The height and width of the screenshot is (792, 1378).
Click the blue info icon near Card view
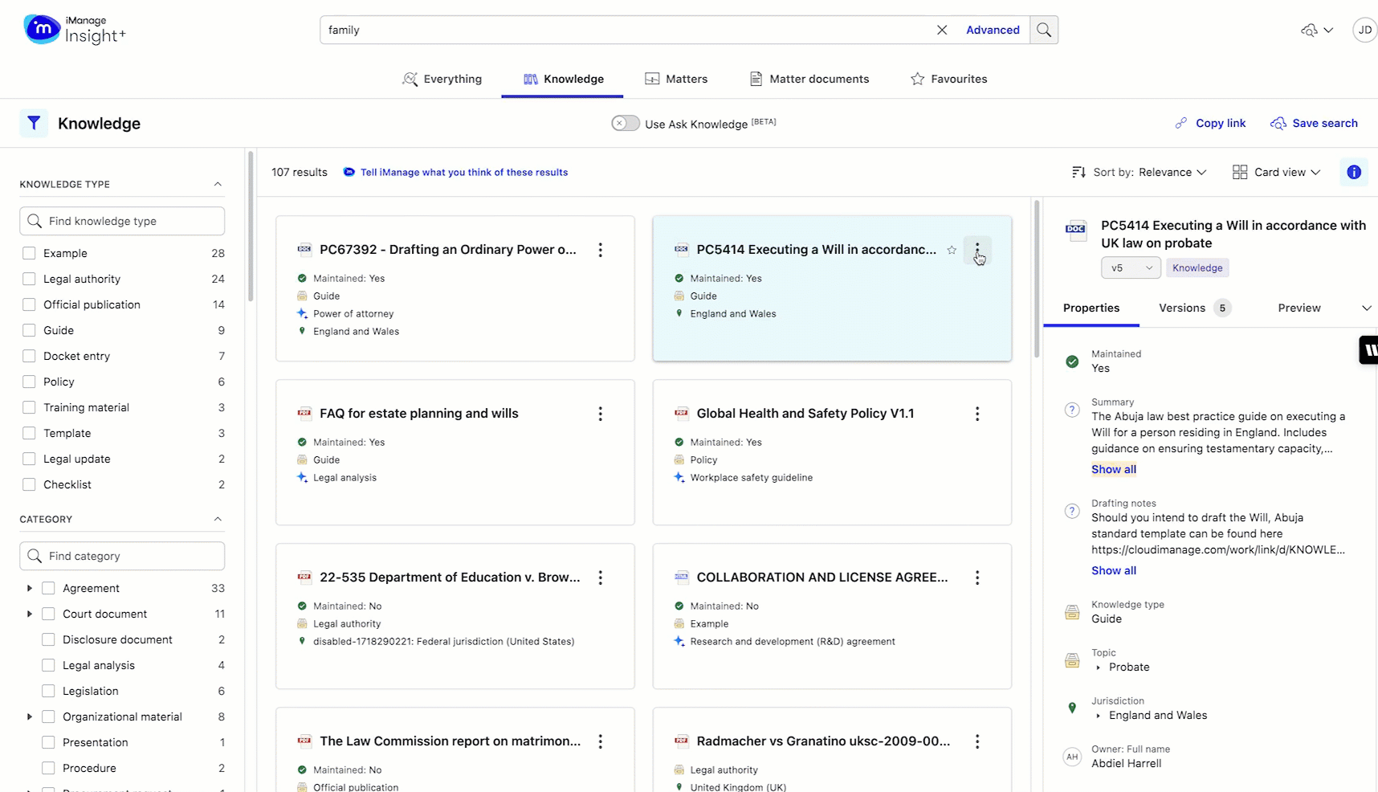(1354, 172)
